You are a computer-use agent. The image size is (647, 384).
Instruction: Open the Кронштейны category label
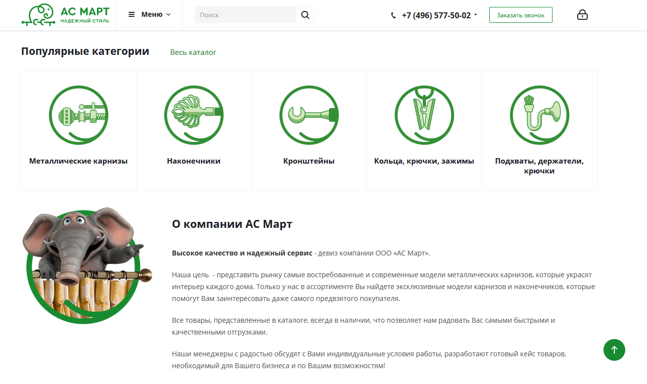coord(309,161)
